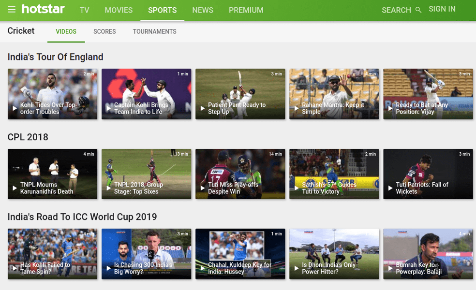Open the CPL 2018 section heading

(x=28, y=137)
